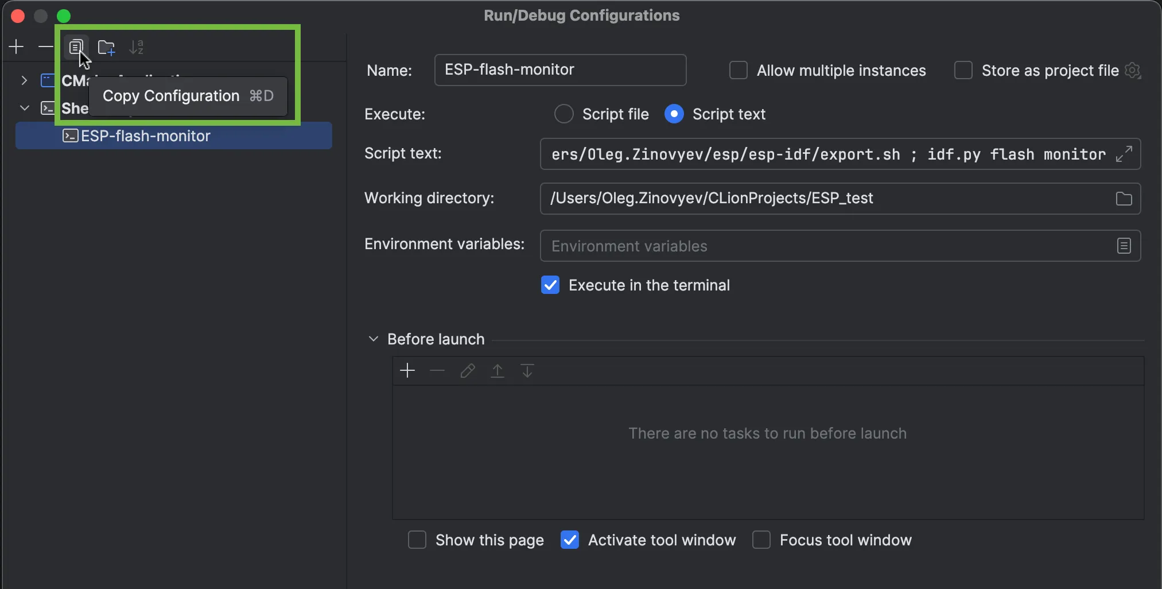Open Store as project file settings gear
Screen dimensions: 1162x589
1133,71
